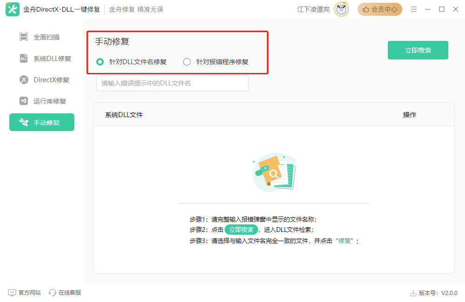
Task: Click the empty-state search folder illustration
Action: tap(274, 172)
